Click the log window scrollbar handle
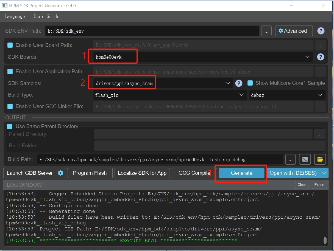334x251 pixels. (325, 241)
